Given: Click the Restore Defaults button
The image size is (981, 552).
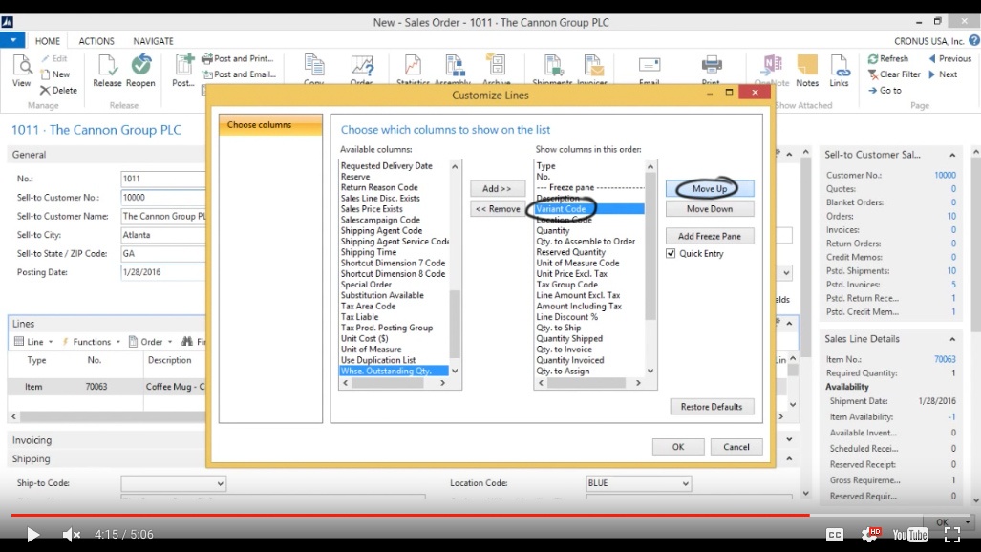Looking at the screenshot, I should (x=712, y=406).
